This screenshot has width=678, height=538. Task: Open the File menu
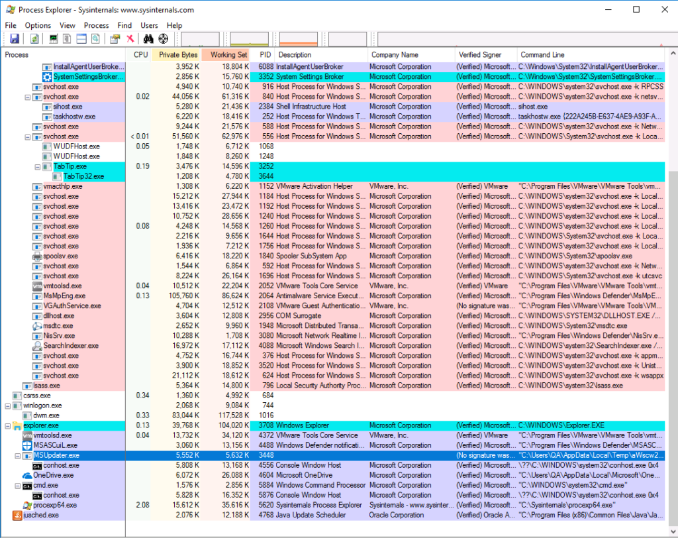[11, 26]
